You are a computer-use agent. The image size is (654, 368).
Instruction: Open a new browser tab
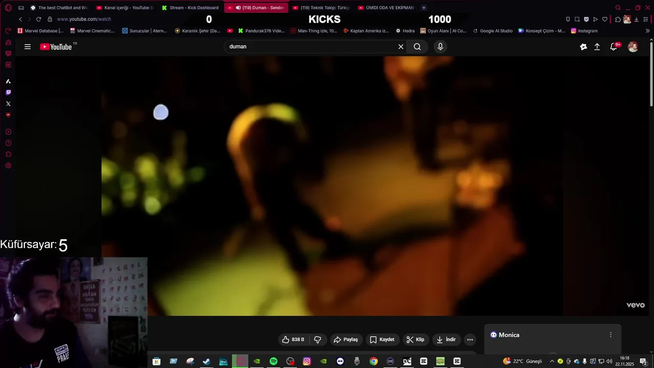[x=424, y=8]
